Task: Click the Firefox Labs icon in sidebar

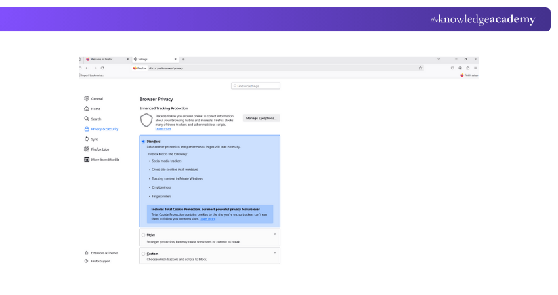Action: 87,149
